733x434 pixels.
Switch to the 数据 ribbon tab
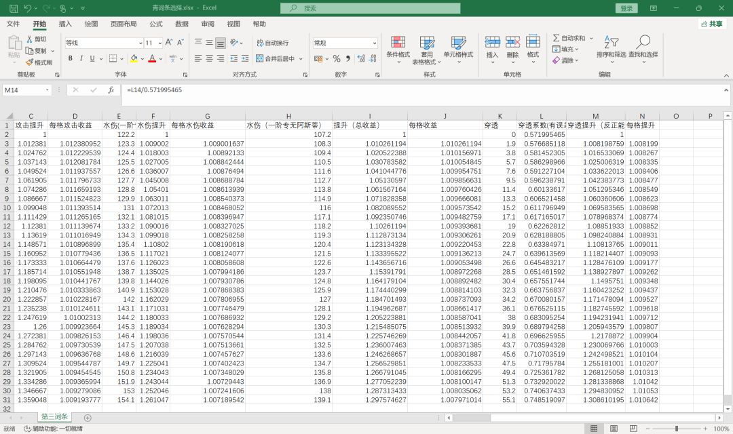pos(182,24)
